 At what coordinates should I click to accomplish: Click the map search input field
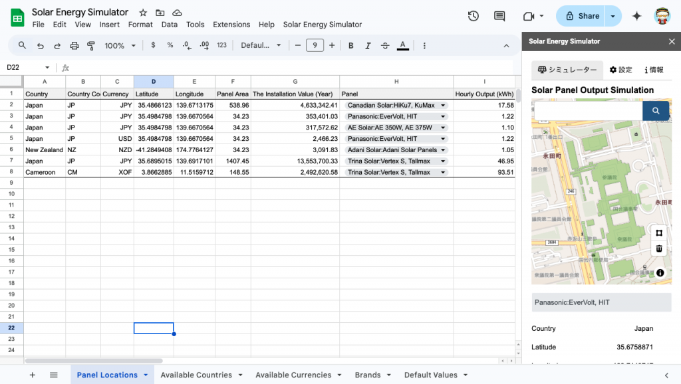[x=588, y=111]
